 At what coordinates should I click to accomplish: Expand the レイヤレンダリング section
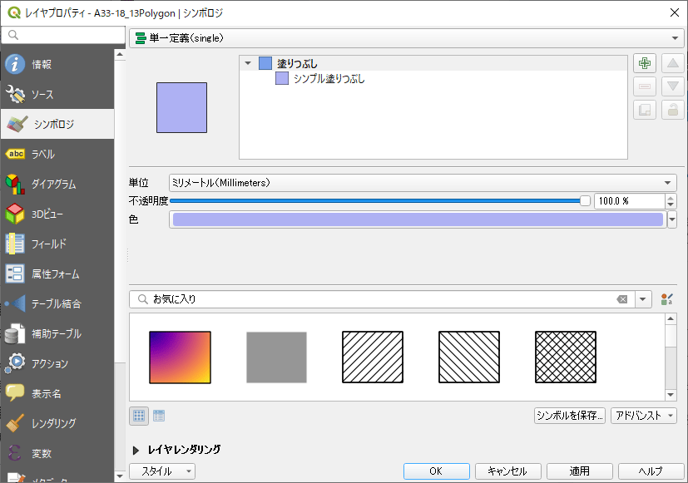click(136, 450)
